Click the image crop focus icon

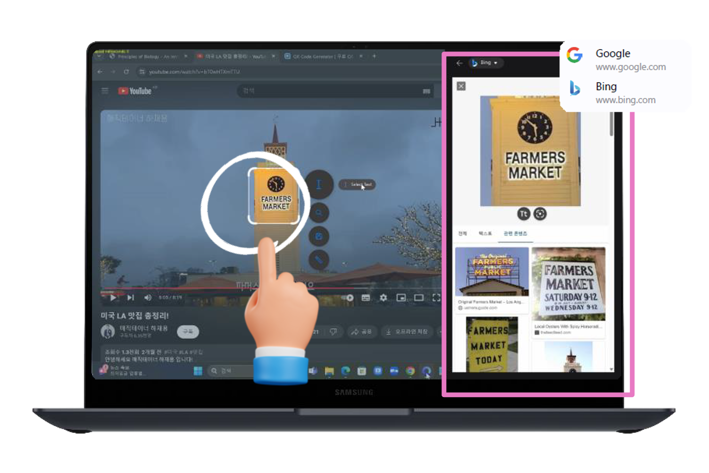tap(540, 214)
